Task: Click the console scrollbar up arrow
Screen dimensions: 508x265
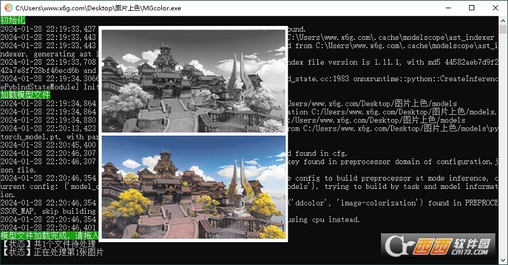Action: point(503,20)
